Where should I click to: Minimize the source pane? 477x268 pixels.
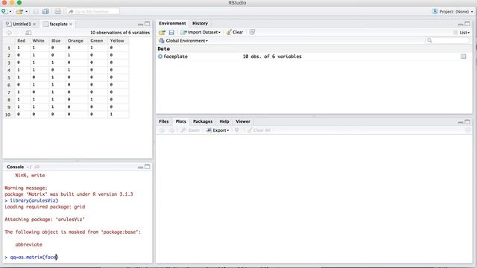coord(141,24)
